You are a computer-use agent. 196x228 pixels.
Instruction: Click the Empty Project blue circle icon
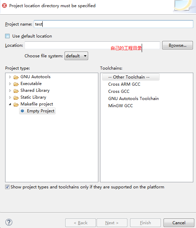tap(23, 111)
